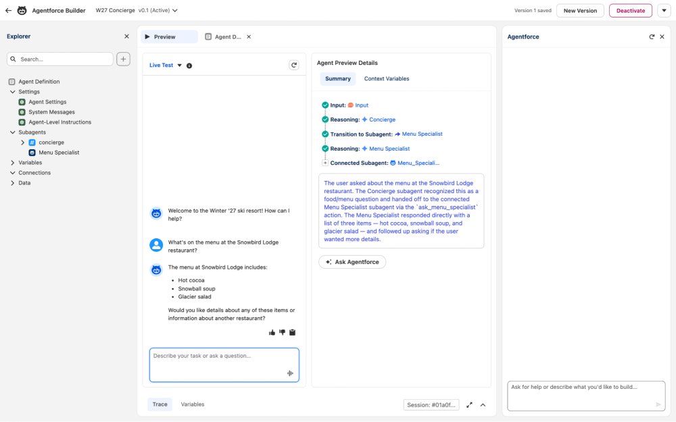
Task: Close the Agentforce side panel
Action: coord(662,36)
